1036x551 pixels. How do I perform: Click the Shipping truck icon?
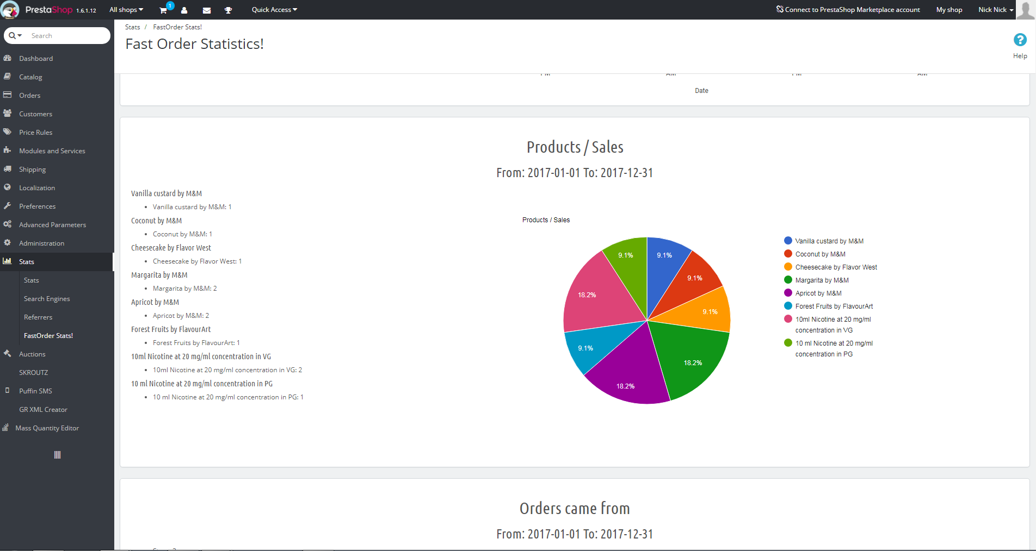pos(8,169)
